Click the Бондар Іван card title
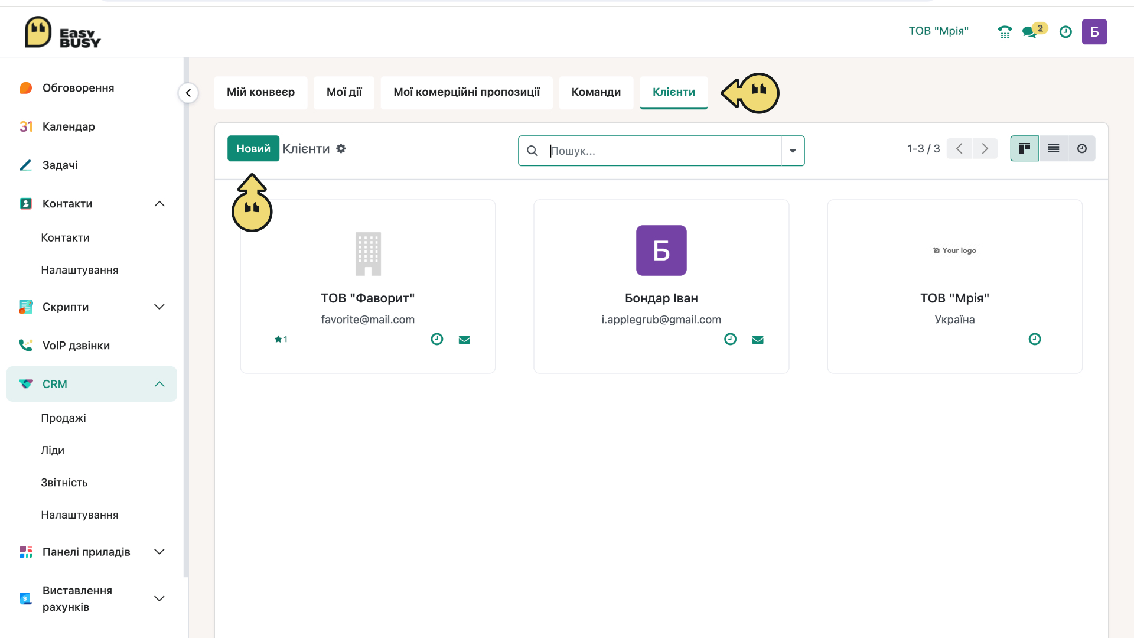Viewport: 1134px width, 638px height. pyautogui.click(x=661, y=298)
